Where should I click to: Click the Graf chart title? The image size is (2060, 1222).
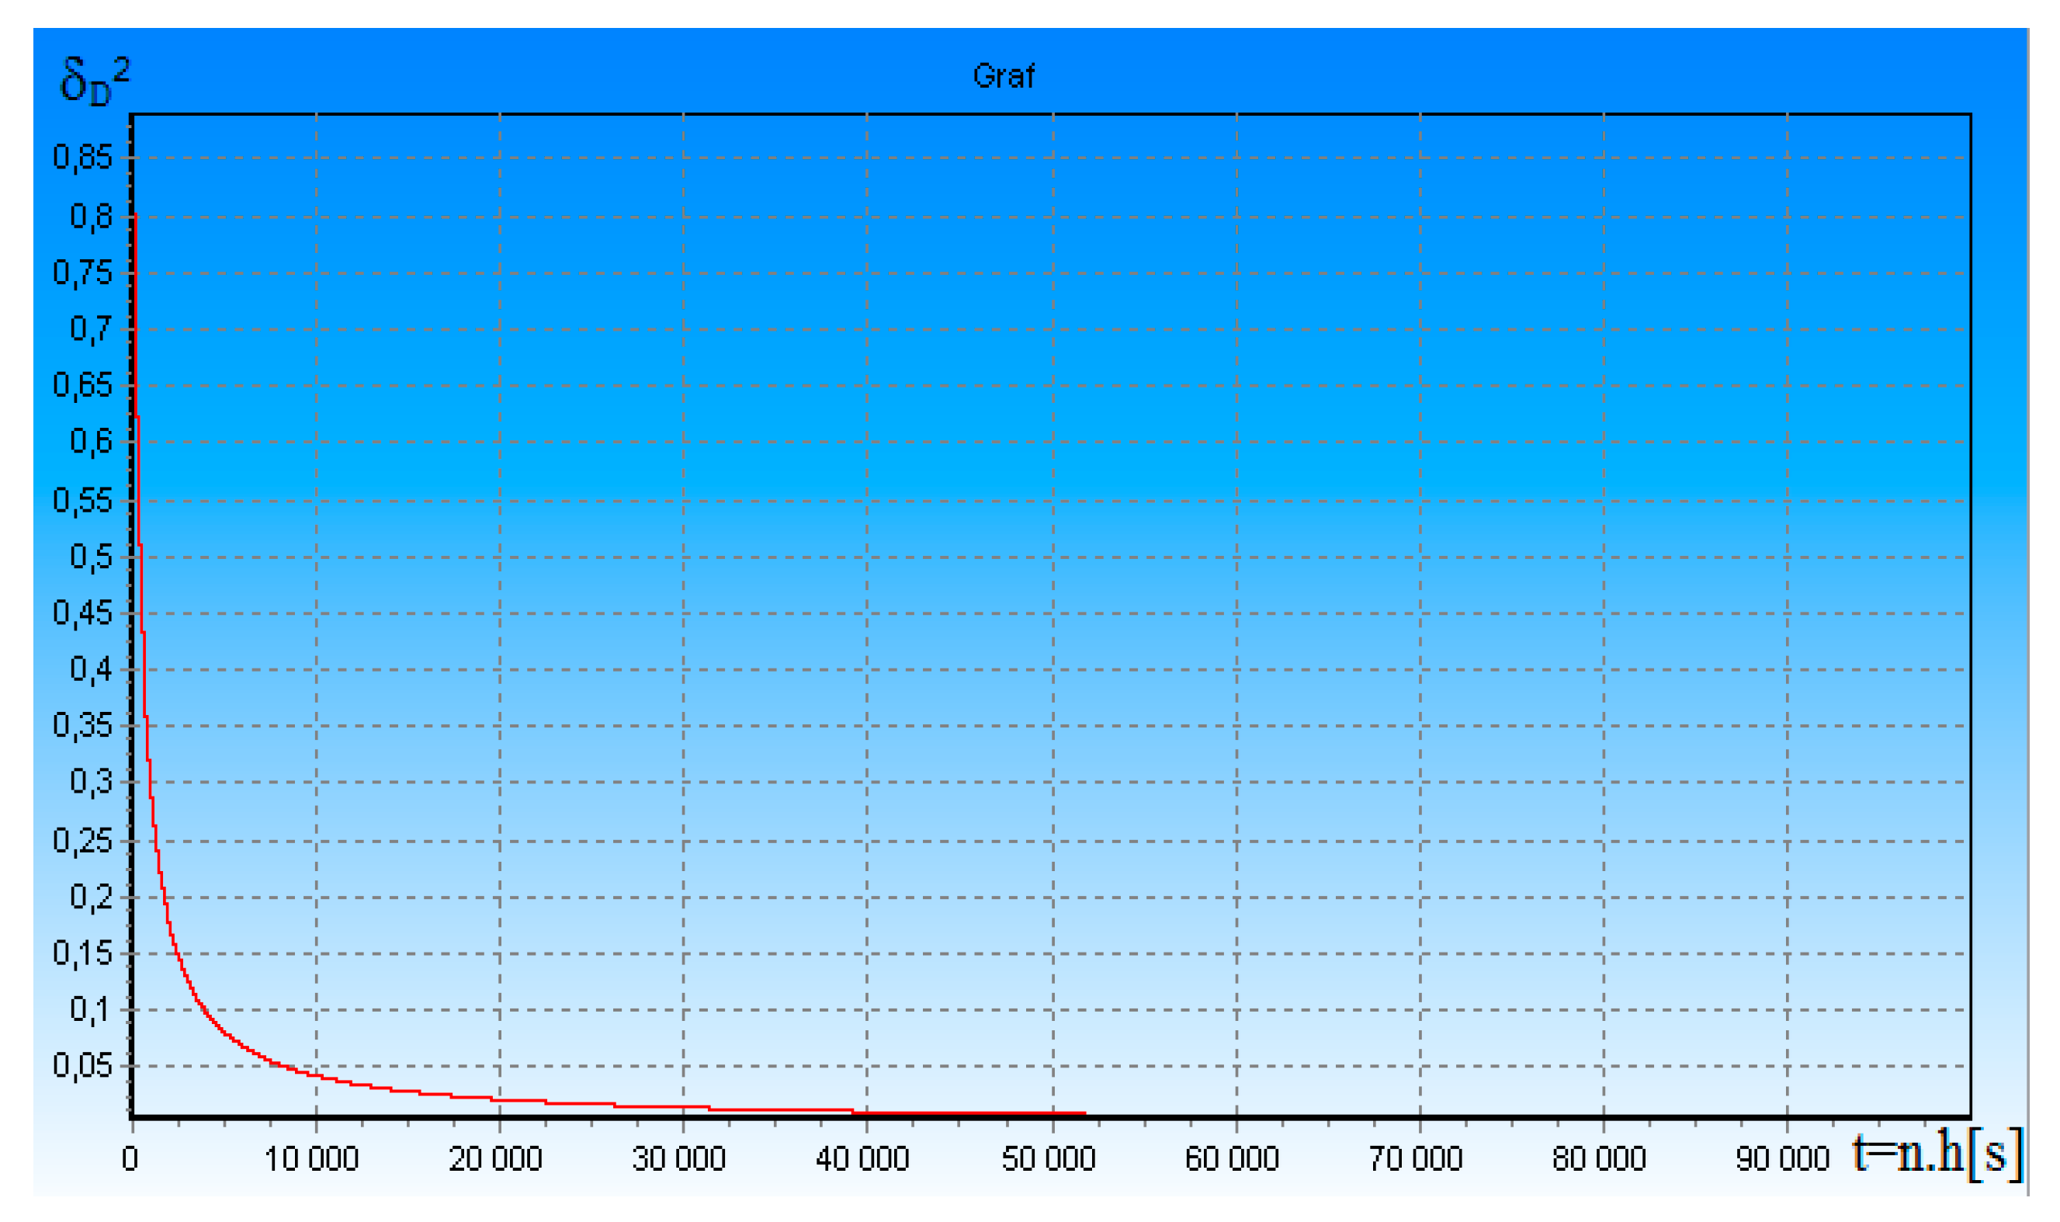(x=1002, y=76)
